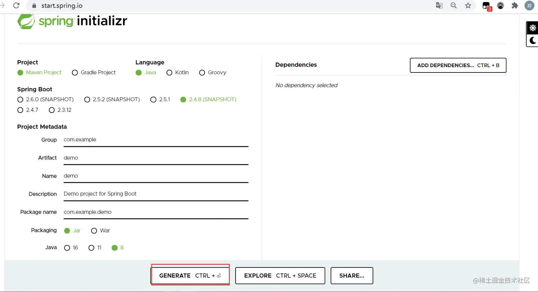Select Spring Boot 2.5.1
The height and width of the screenshot is (292, 538).
[160, 99]
